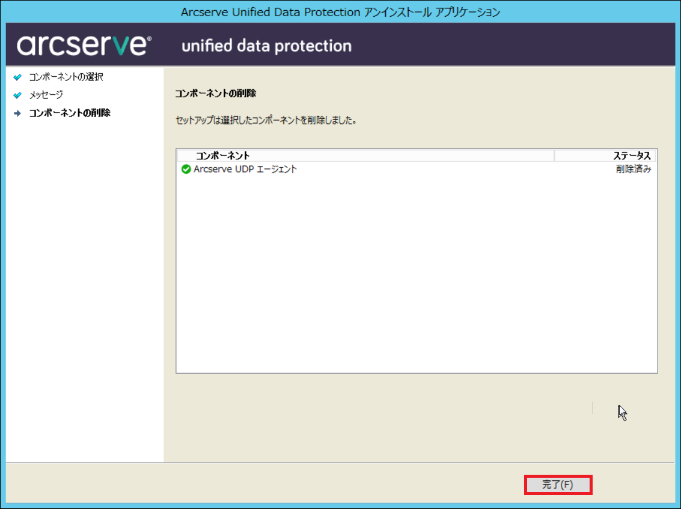Select the コンポーネントの削除 step in sidebar

tap(70, 113)
